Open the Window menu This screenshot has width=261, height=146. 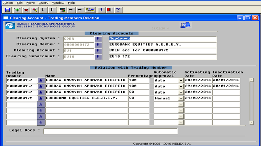58,3
